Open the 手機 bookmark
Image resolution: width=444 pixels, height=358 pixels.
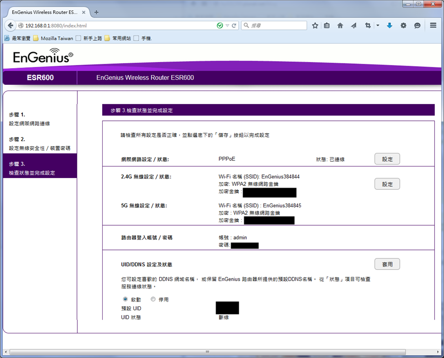pyautogui.click(x=143, y=38)
